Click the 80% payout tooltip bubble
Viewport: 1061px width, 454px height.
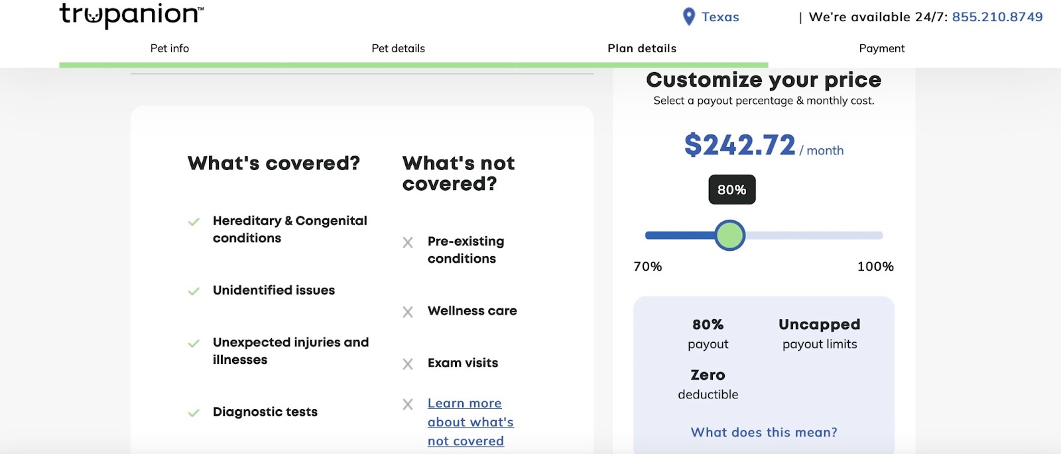pos(731,190)
